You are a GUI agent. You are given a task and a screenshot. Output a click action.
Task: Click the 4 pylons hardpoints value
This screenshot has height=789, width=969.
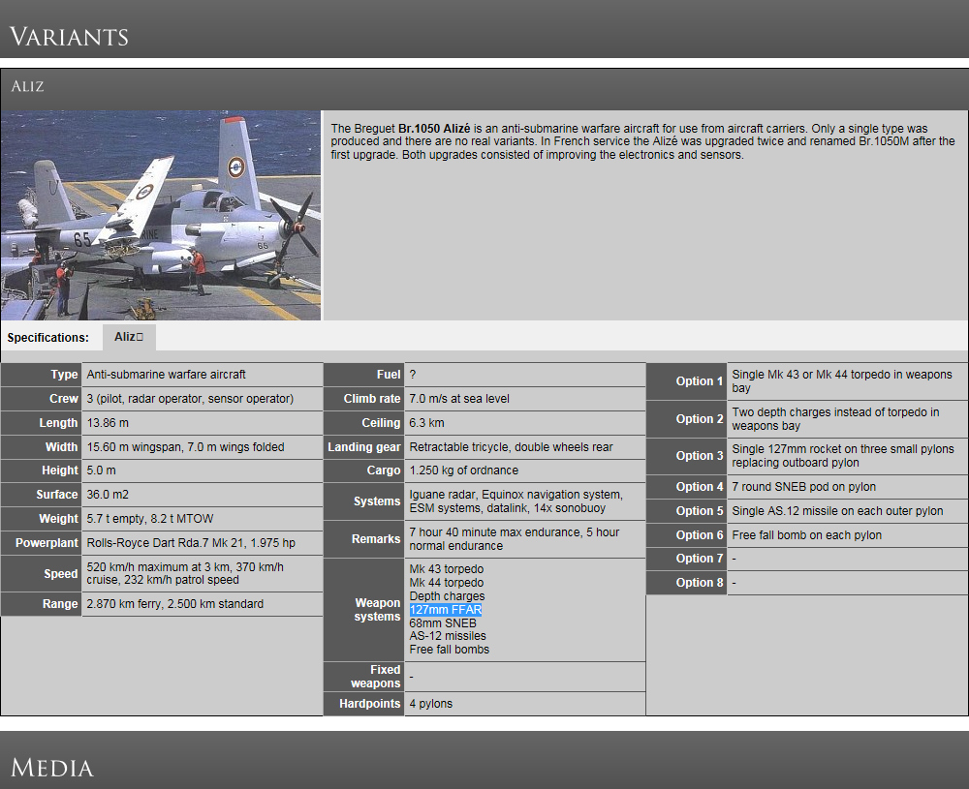(431, 704)
